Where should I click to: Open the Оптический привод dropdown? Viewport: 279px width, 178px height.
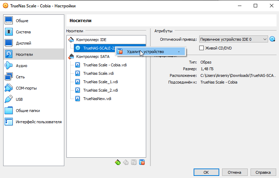[233, 39]
